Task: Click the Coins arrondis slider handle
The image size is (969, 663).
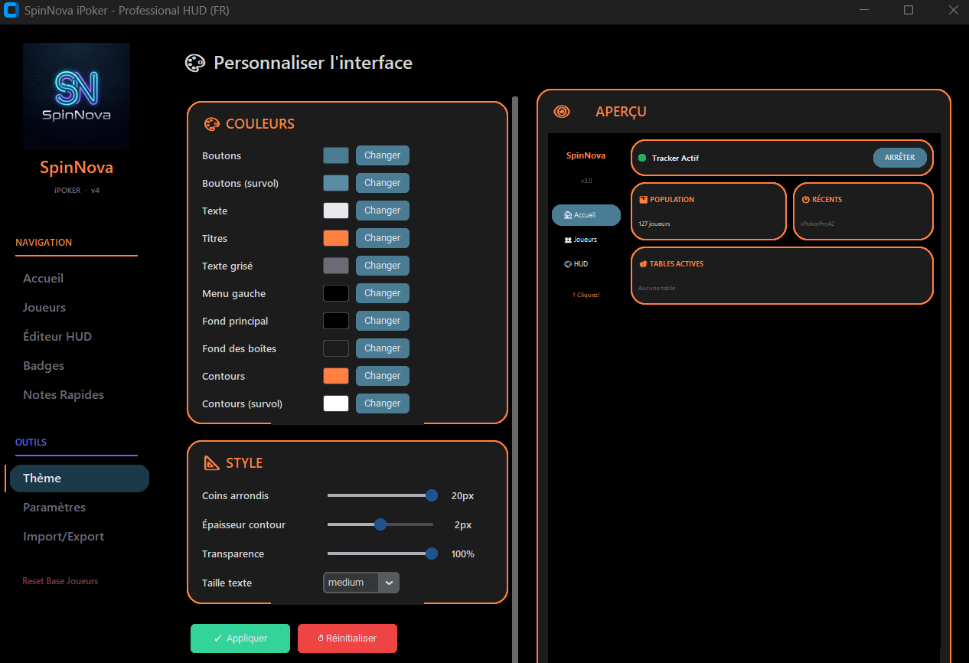Action: pyautogui.click(x=432, y=495)
